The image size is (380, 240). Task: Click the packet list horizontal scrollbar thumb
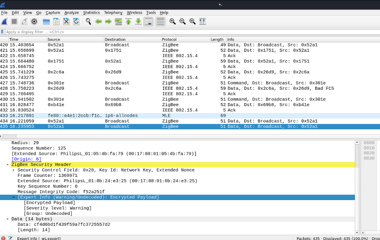coord(9,137)
